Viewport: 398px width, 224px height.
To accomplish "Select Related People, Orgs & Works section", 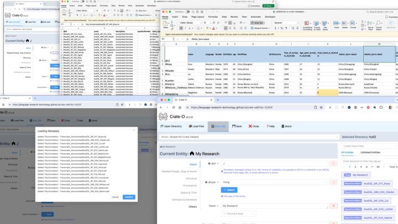I will pos(179,171).
